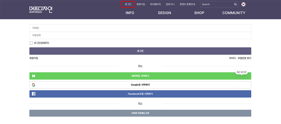Open the DESIGN menu

tap(165, 13)
